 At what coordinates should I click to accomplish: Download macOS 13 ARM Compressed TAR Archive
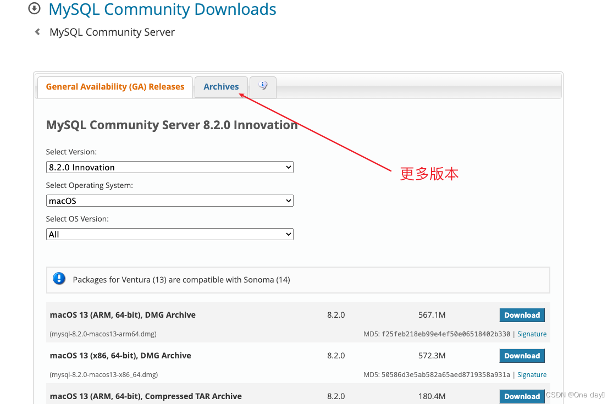pyautogui.click(x=522, y=396)
